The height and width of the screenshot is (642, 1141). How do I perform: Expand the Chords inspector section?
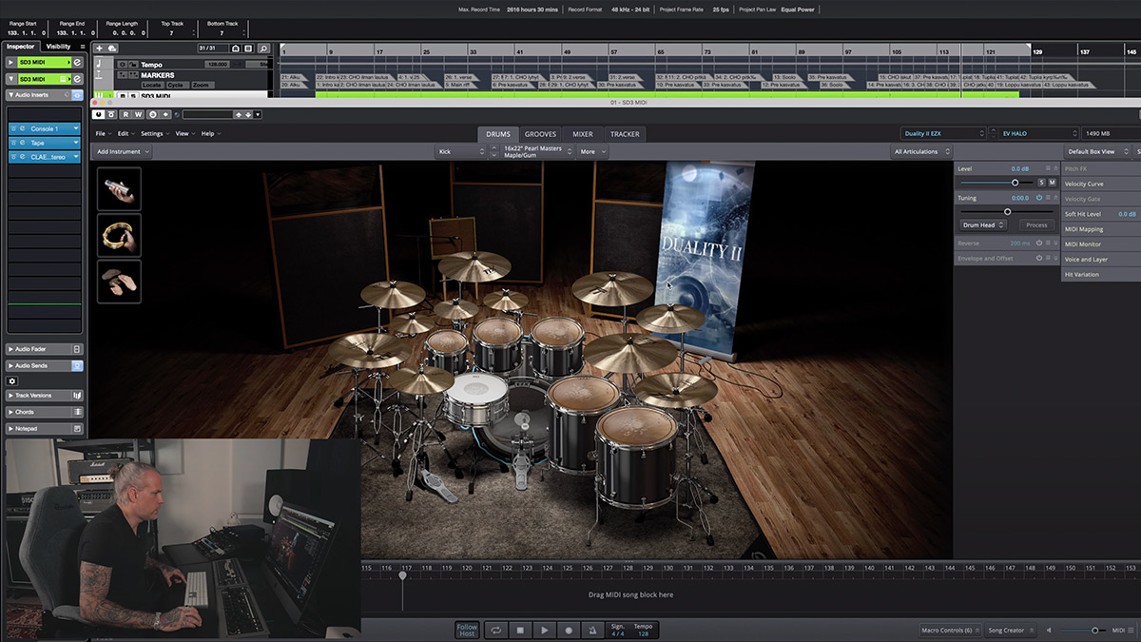[44, 412]
